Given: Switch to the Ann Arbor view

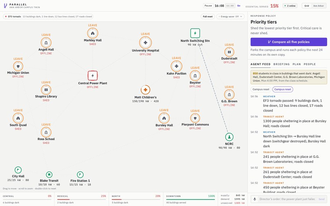Looking at the screenshot, I should [x=318, y=6].
